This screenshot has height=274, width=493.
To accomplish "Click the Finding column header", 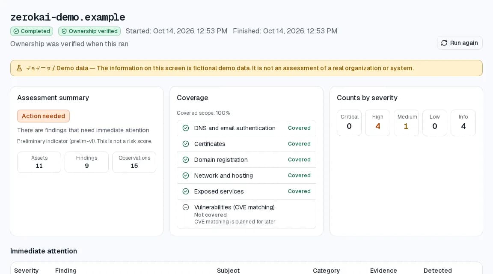I will click(x=66, y=271).
